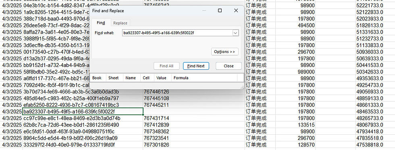Select balance cell 52122833.0
The height and width of the screenshot is (150, 395).
coord(375,12)
